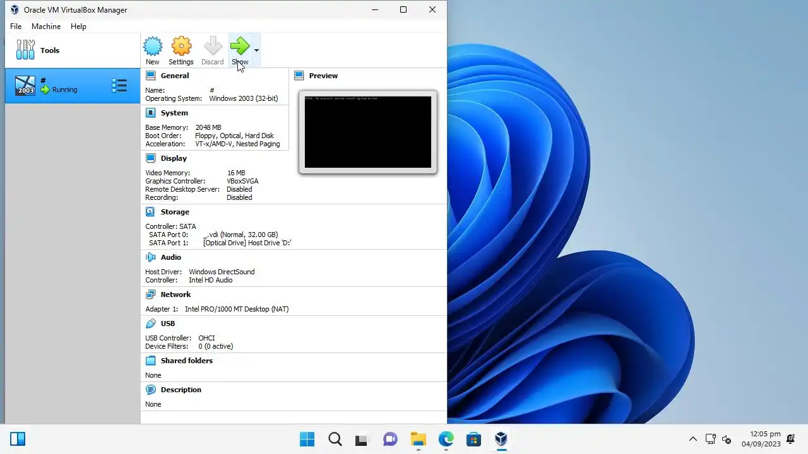
Task: Click the Shared folders section icon
Action: pyautogui.click(x=150, y=361)
